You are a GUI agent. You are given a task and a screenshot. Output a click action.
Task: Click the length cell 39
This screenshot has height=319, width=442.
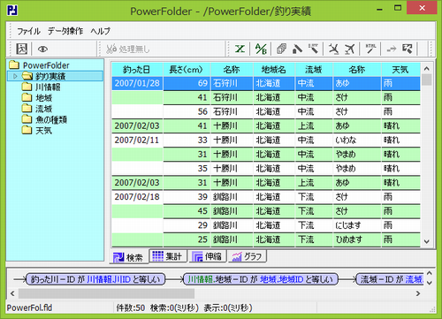[187, 197]
